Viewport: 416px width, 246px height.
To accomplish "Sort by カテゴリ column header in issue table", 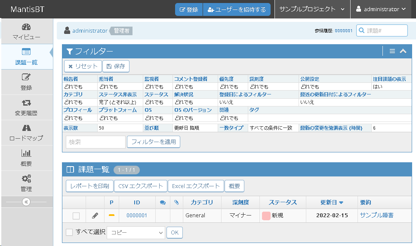I will [202, 202].
